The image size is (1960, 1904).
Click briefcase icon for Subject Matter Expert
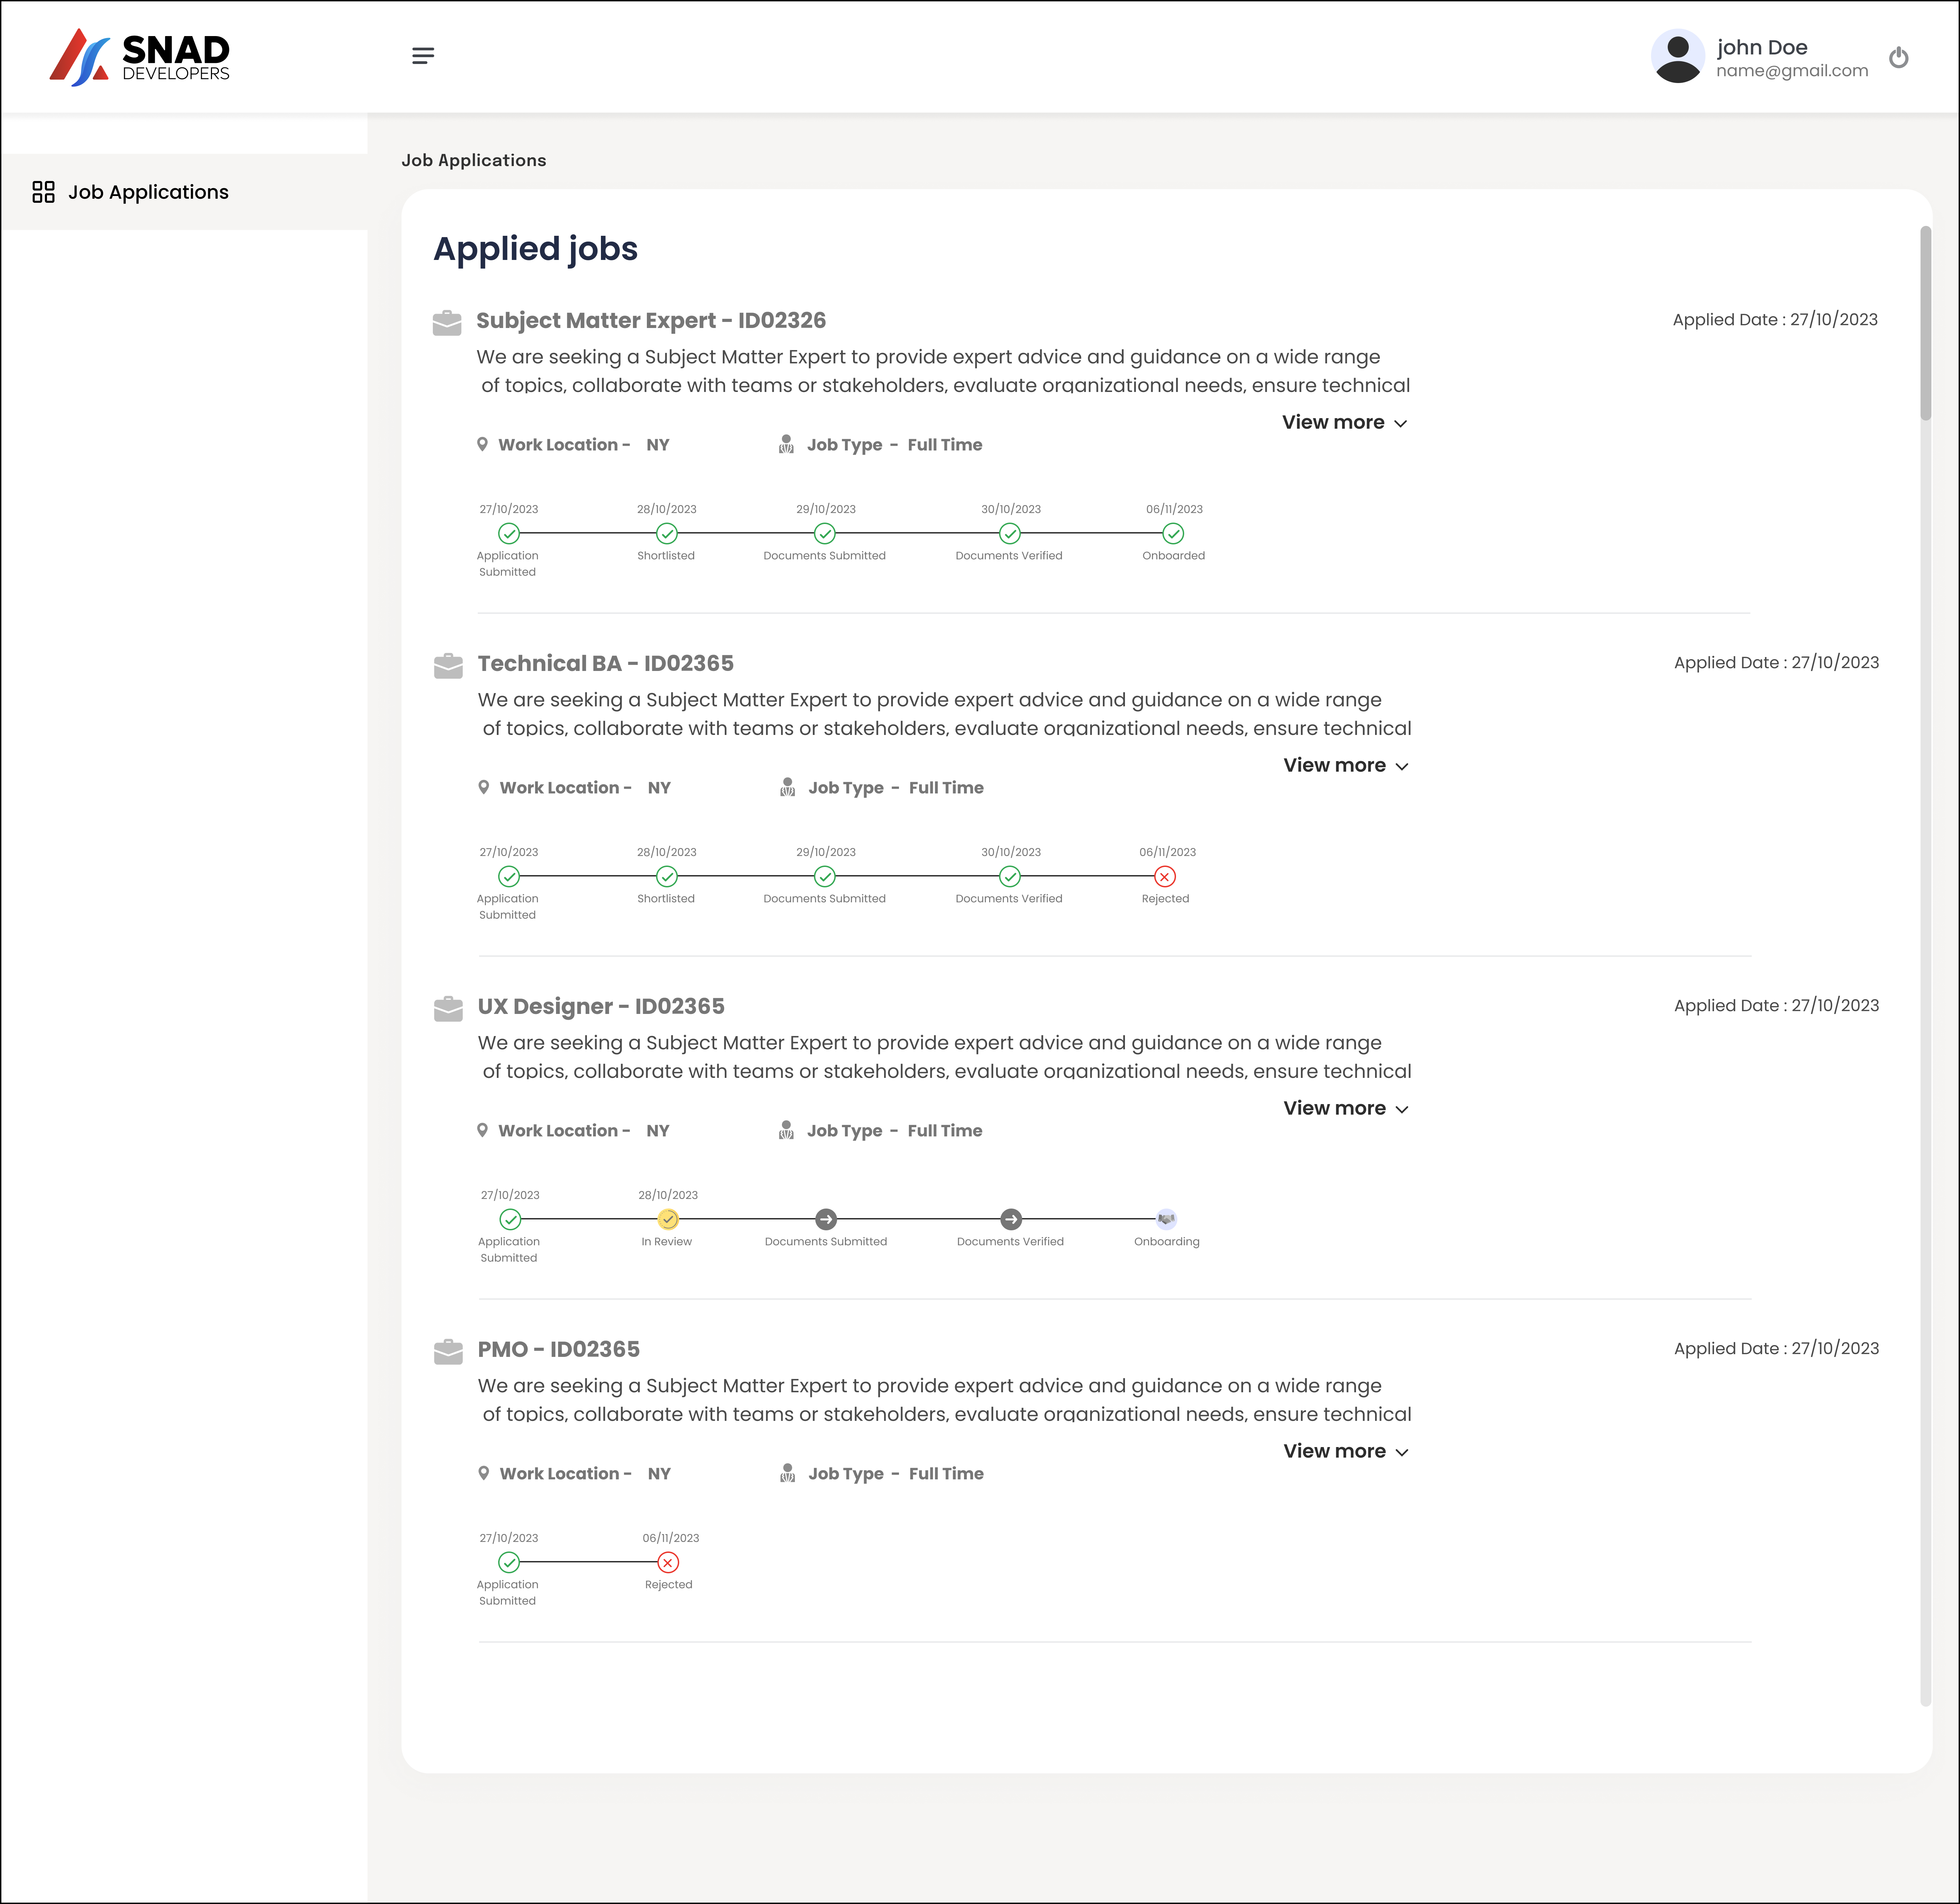447,323
